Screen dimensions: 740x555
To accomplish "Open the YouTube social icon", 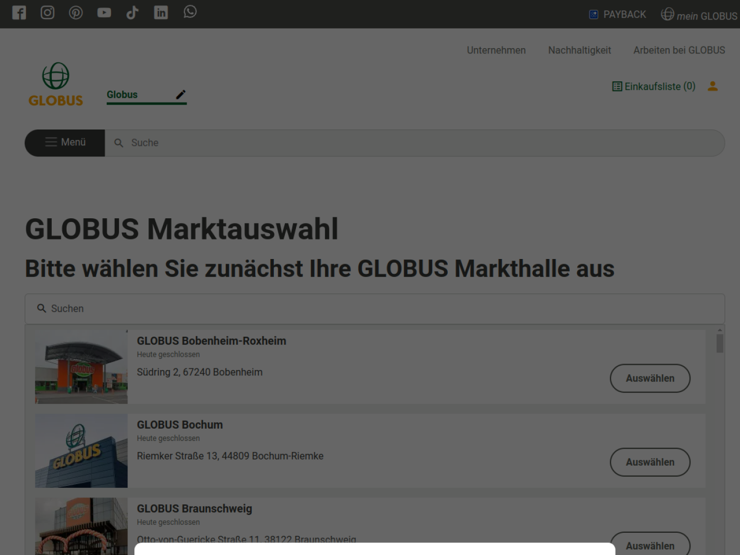I will pos(104,12).
